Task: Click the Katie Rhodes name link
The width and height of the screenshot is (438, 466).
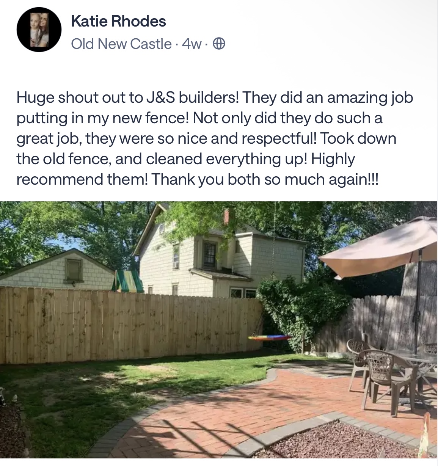Action: point(118,21)
